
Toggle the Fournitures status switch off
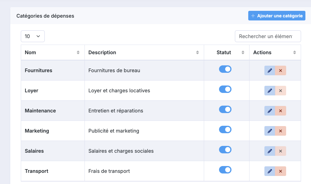pyautogui.click(x=225, y=69)
